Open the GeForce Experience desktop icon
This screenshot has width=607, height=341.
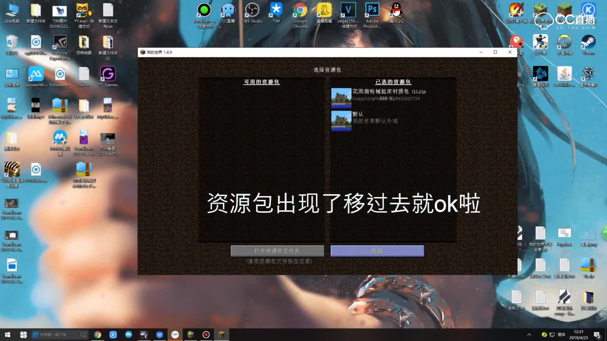point(60,47)
